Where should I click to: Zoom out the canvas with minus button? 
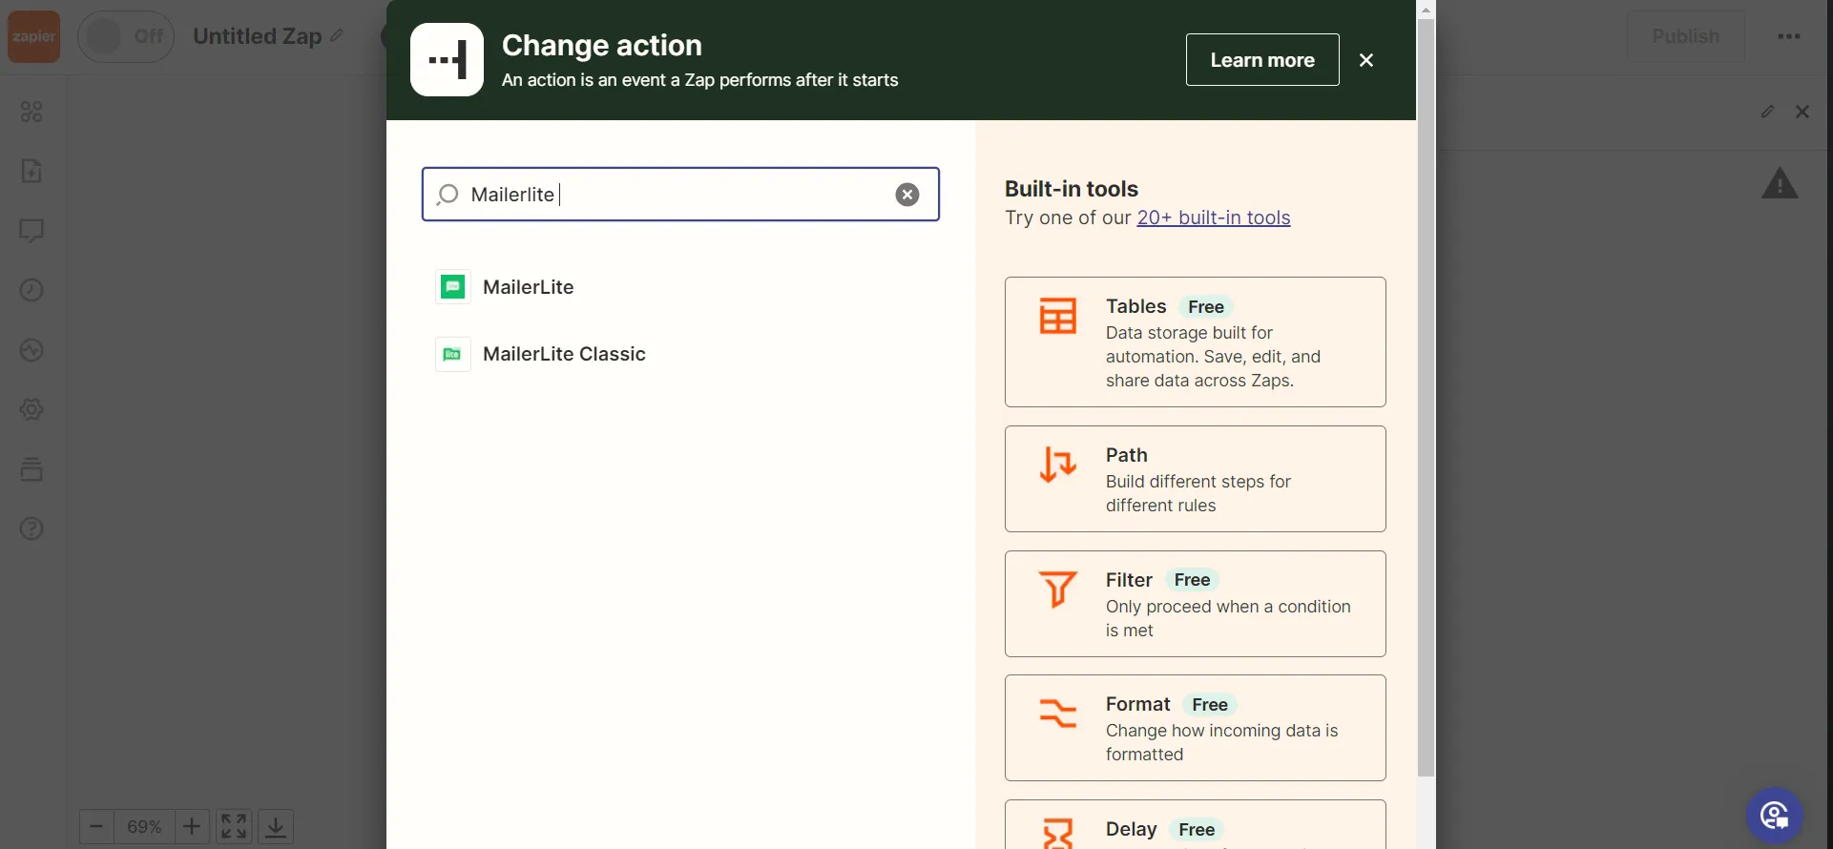96,826
